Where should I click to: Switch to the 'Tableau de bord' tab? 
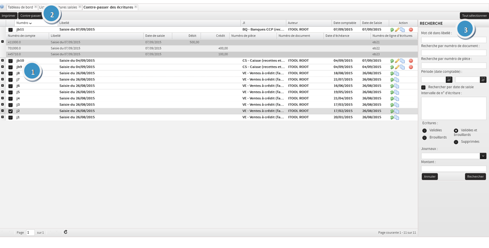point(20,7)
